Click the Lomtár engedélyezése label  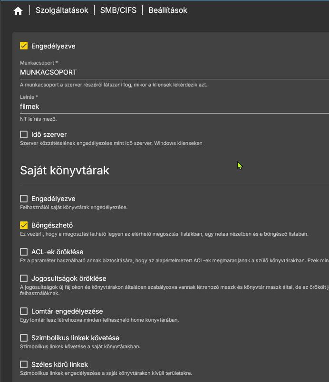[67, 311]
